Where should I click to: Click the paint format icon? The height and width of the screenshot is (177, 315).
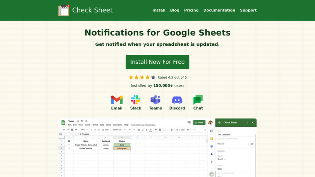click(x=76, y=130)
